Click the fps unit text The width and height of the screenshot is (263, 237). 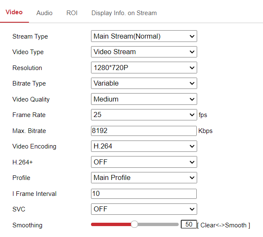[203, 115]
